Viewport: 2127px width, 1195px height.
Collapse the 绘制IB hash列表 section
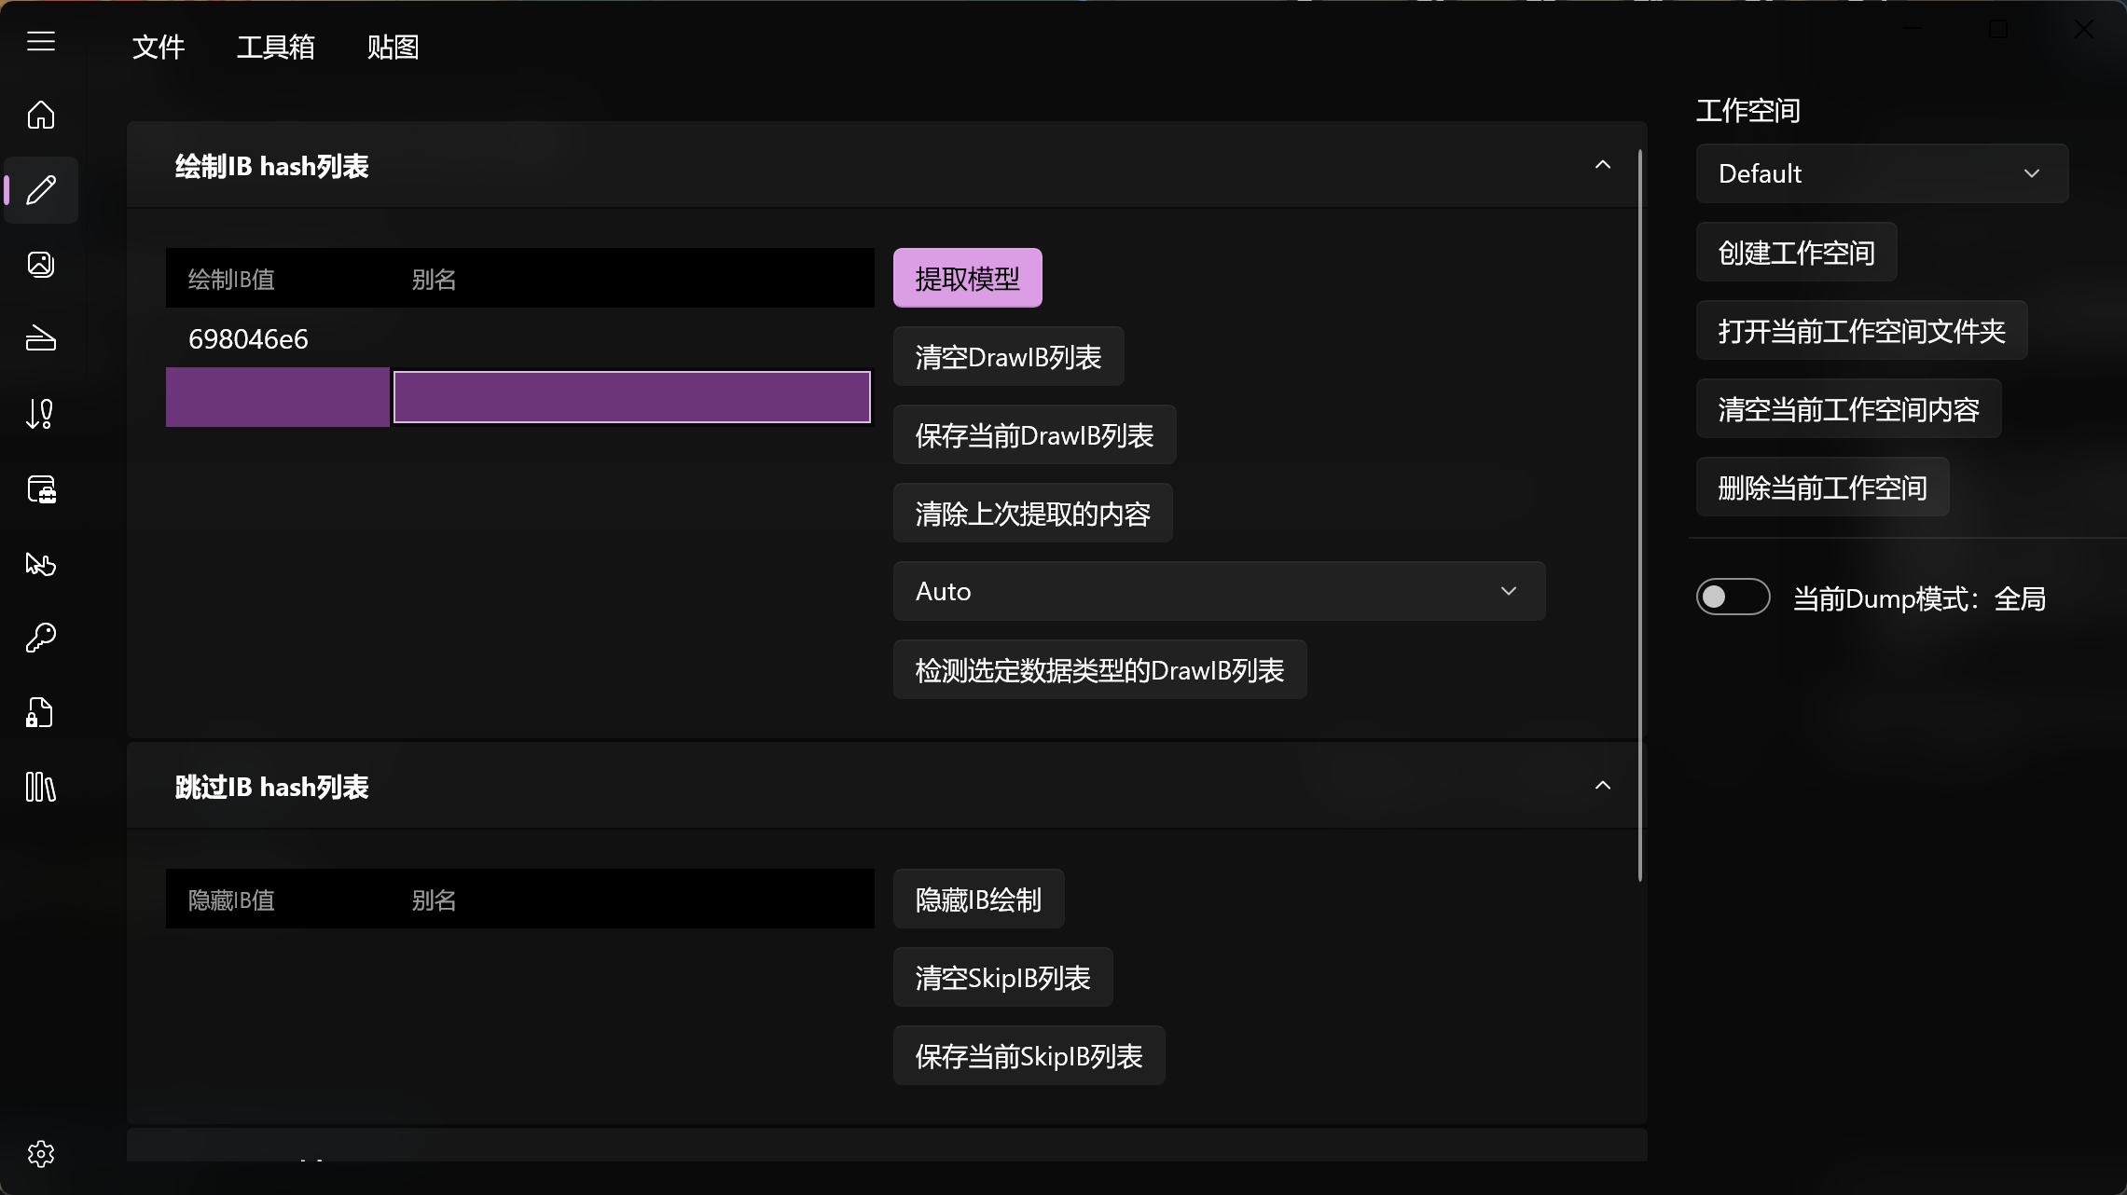(x=1602, y=166)
